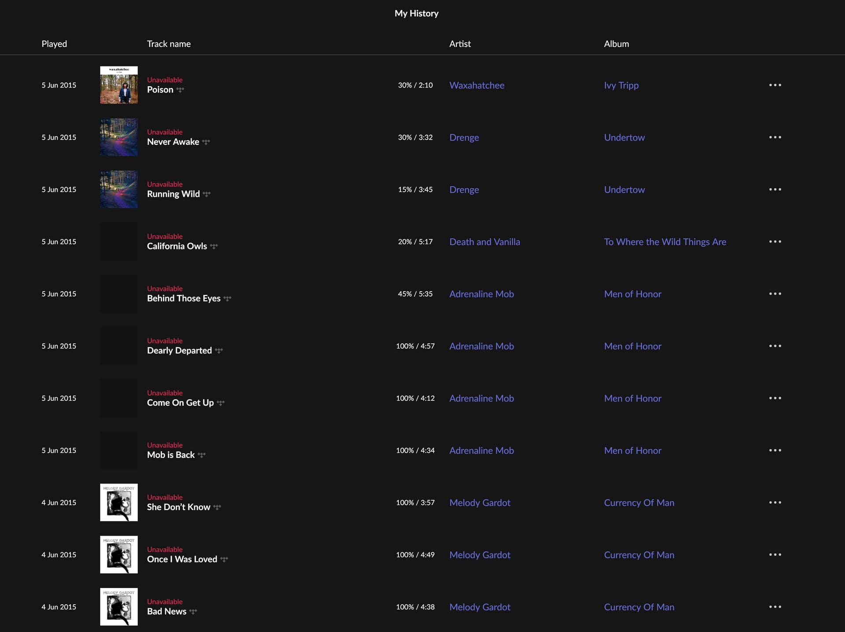Viewport: 845px width, 632px height.
Task: Open the more options menu for She Don't Know
Action: coord(775,503)
